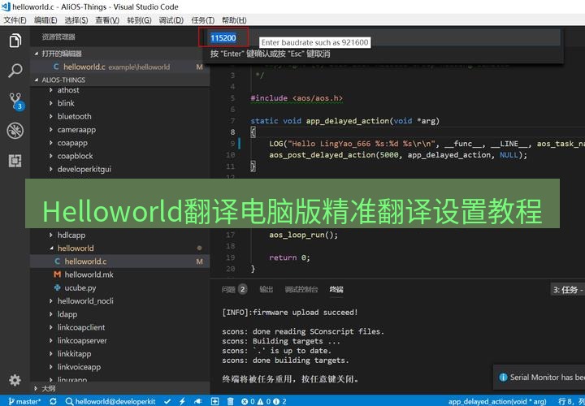The width and height of the screenshot is (585, 406).
Task: Click the master* git branch in status bar
Action: [24, 401]
